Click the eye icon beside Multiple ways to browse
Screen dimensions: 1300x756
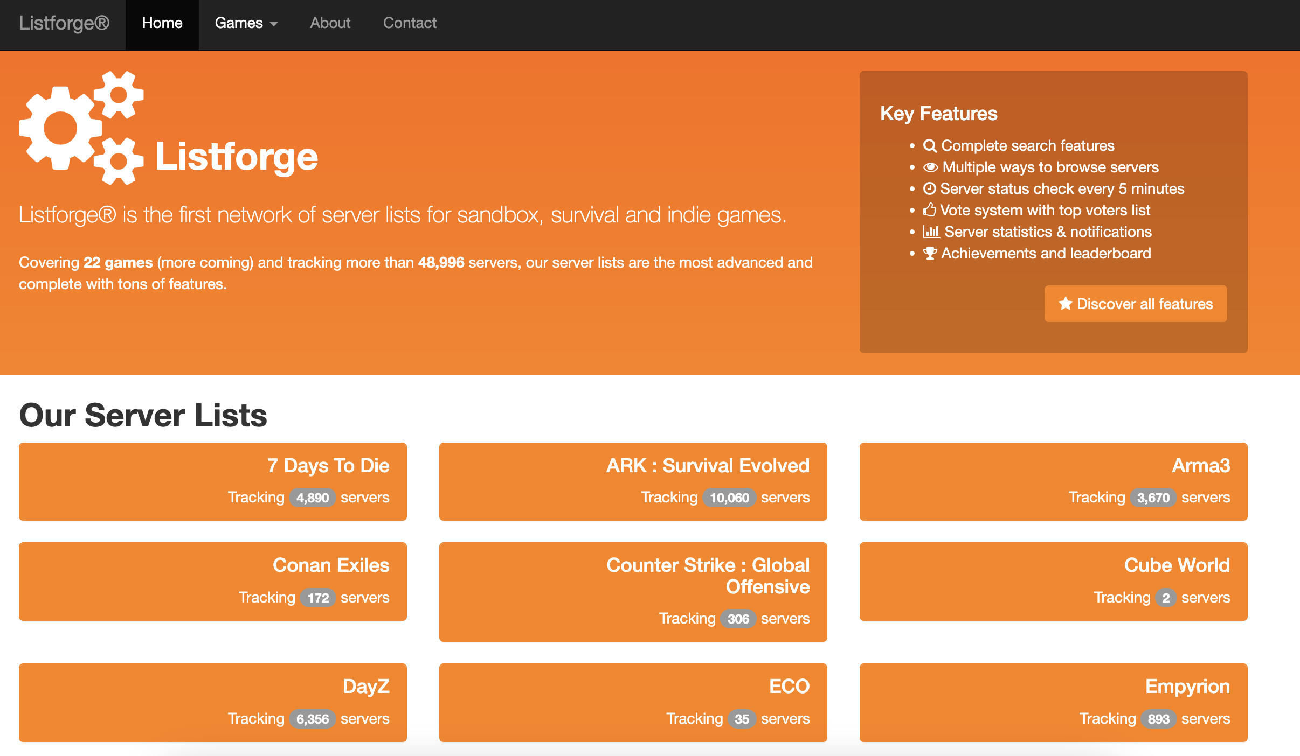(x=930, y=167)
